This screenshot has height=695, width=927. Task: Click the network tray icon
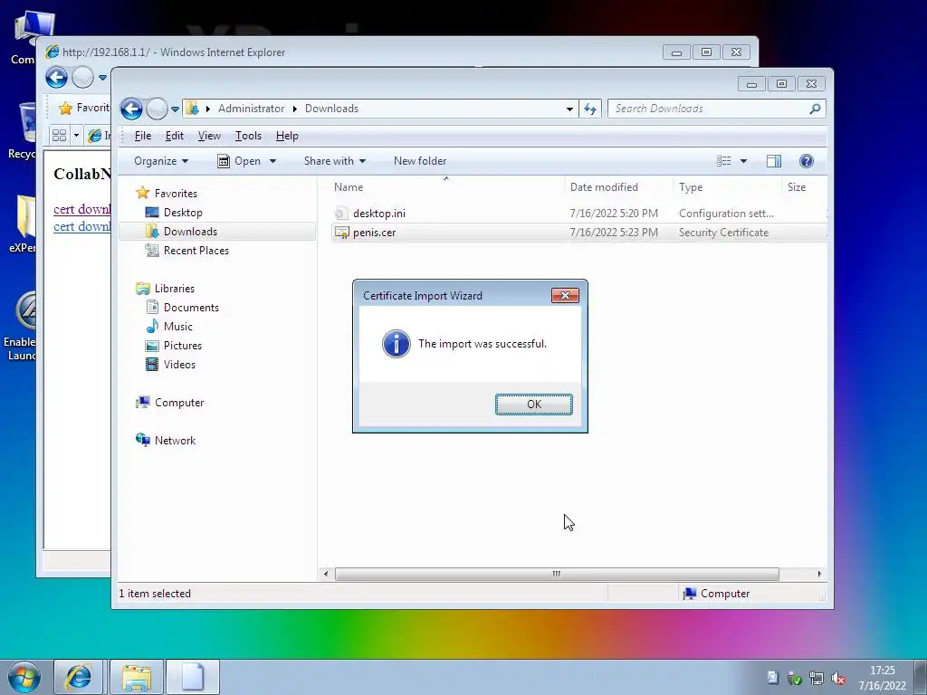coord(816,679)
